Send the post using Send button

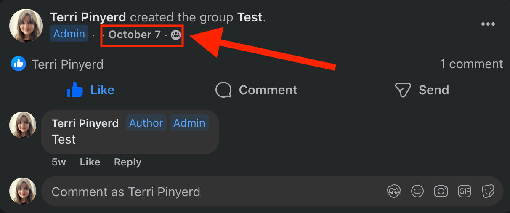click(422, 90)
